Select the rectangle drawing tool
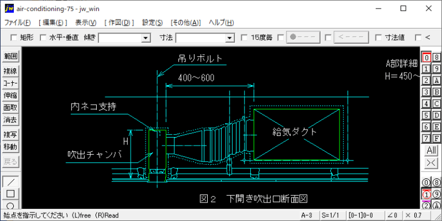The height and width of the screenshot is (221, 442). [x=10, y=194]
